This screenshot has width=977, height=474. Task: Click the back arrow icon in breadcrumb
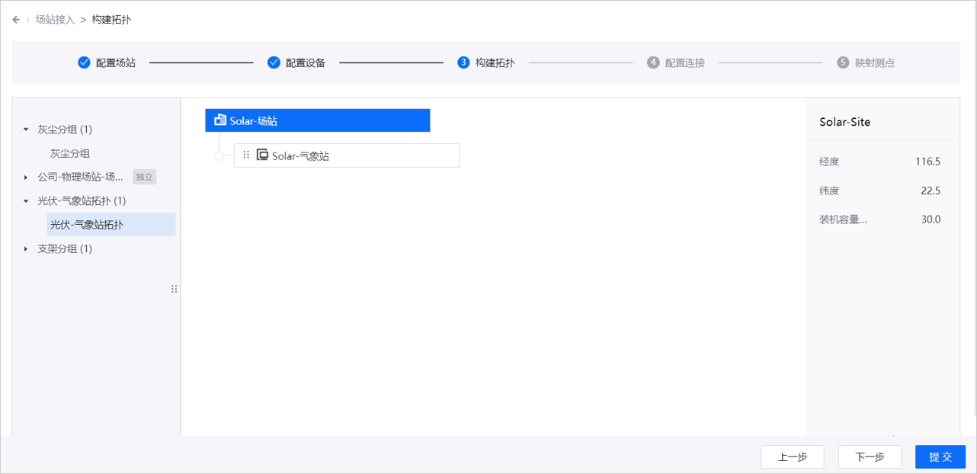(16, 20)
